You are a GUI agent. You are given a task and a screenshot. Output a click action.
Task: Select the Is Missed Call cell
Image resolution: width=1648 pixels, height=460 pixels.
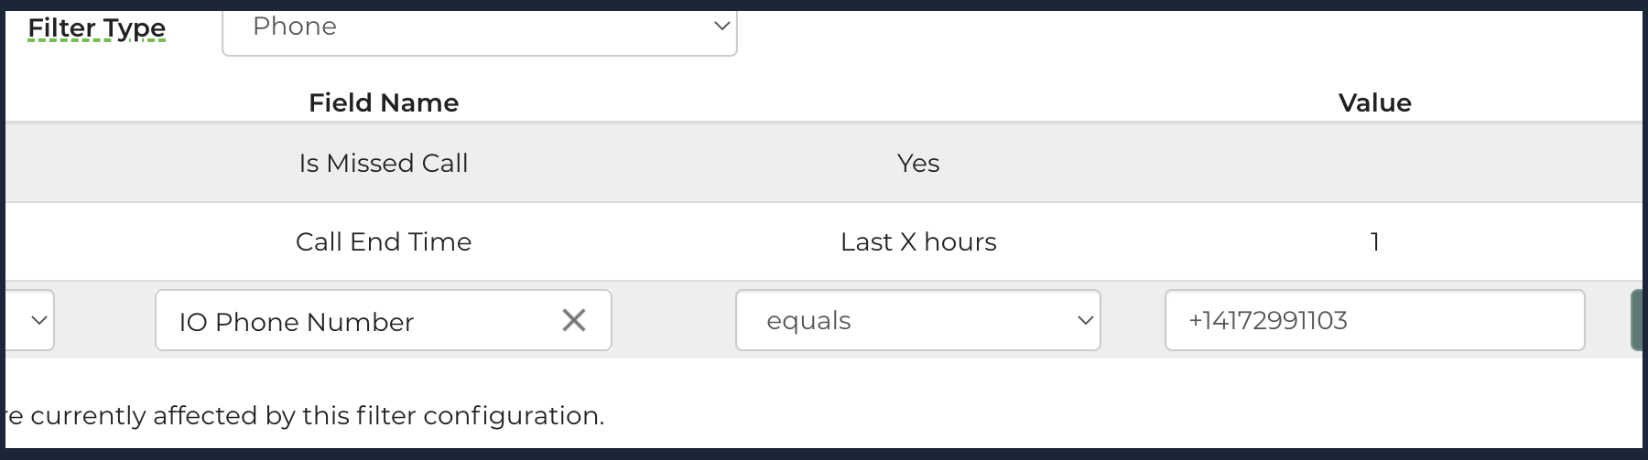coord(384,163)
